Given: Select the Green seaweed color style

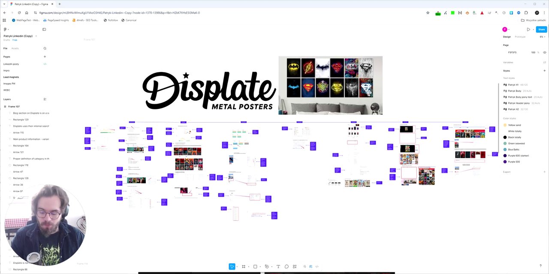Looking at the screenshot, I should coord(514,143).
